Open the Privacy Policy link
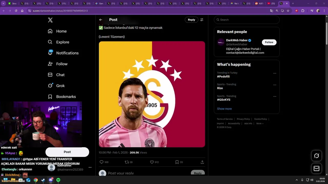 243,119
